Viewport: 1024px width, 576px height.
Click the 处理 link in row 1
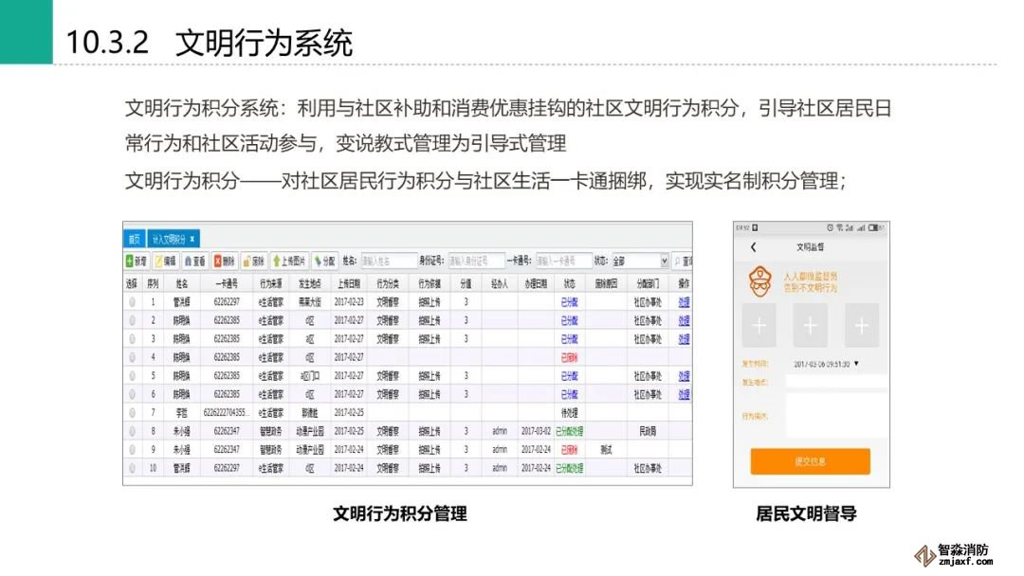(684, 302)
